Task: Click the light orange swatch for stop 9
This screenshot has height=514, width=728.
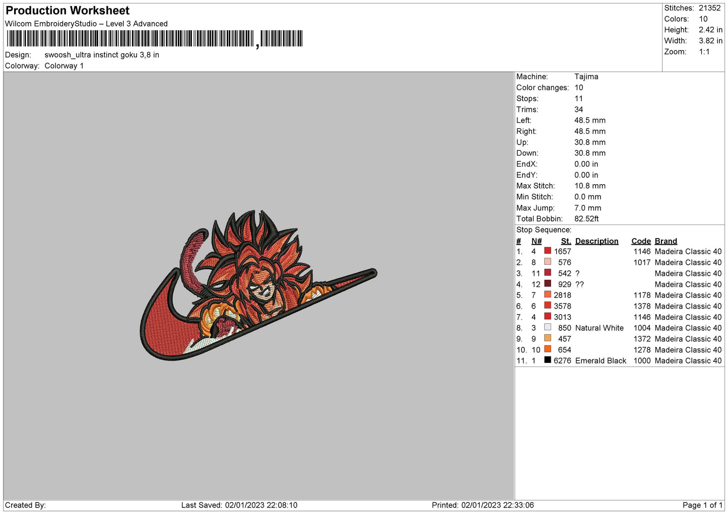Action: (x=548, y=338)
